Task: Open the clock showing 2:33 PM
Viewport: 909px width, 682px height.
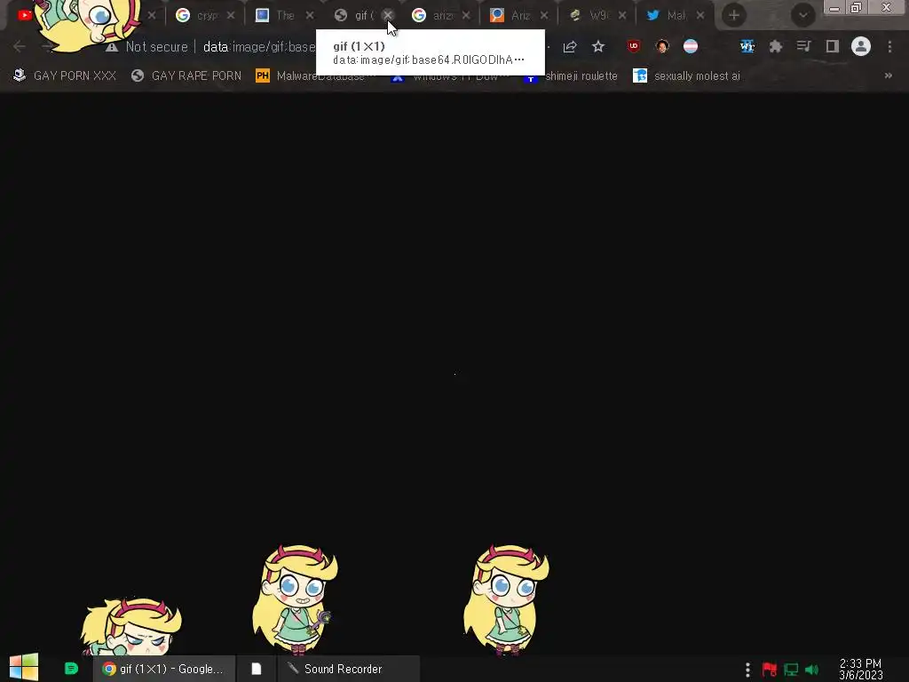Action: click(x=860, y=670)
